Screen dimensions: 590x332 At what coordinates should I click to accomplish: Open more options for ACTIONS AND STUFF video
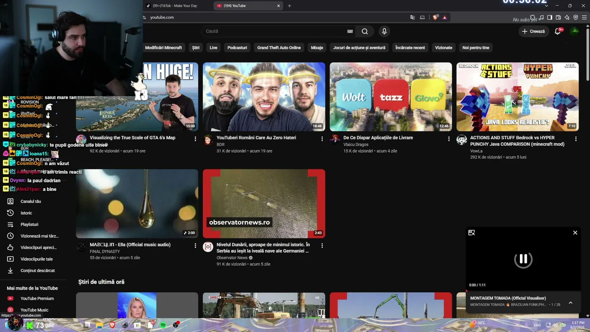[x=576, y=139]
